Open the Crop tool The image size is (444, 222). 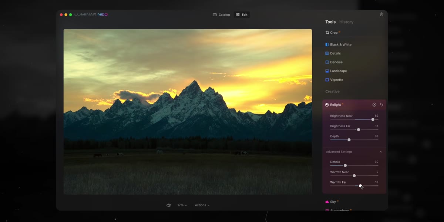click(x=332, y=33)
